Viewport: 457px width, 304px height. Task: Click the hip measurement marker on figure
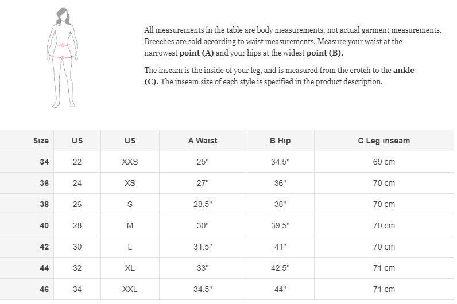62,57
